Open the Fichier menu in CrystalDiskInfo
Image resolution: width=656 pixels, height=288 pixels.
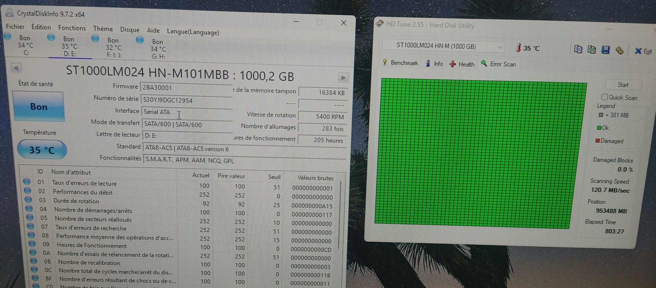15,27
